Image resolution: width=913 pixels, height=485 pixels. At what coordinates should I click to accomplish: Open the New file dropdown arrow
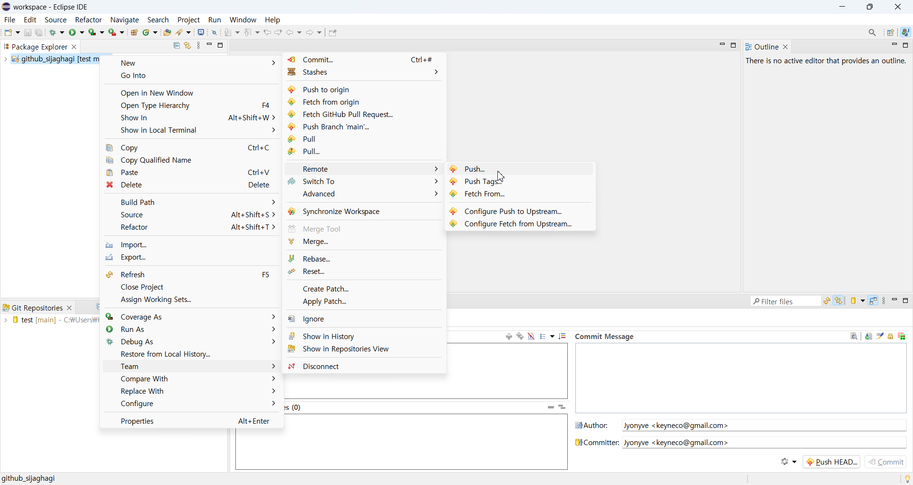click(18, 33)
